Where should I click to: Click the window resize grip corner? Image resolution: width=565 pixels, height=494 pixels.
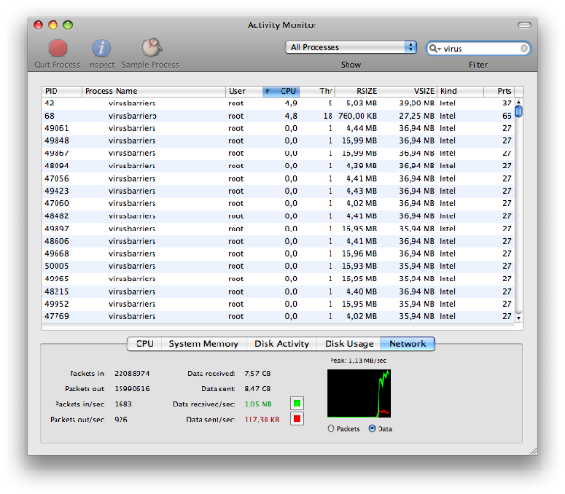(533, 452)
